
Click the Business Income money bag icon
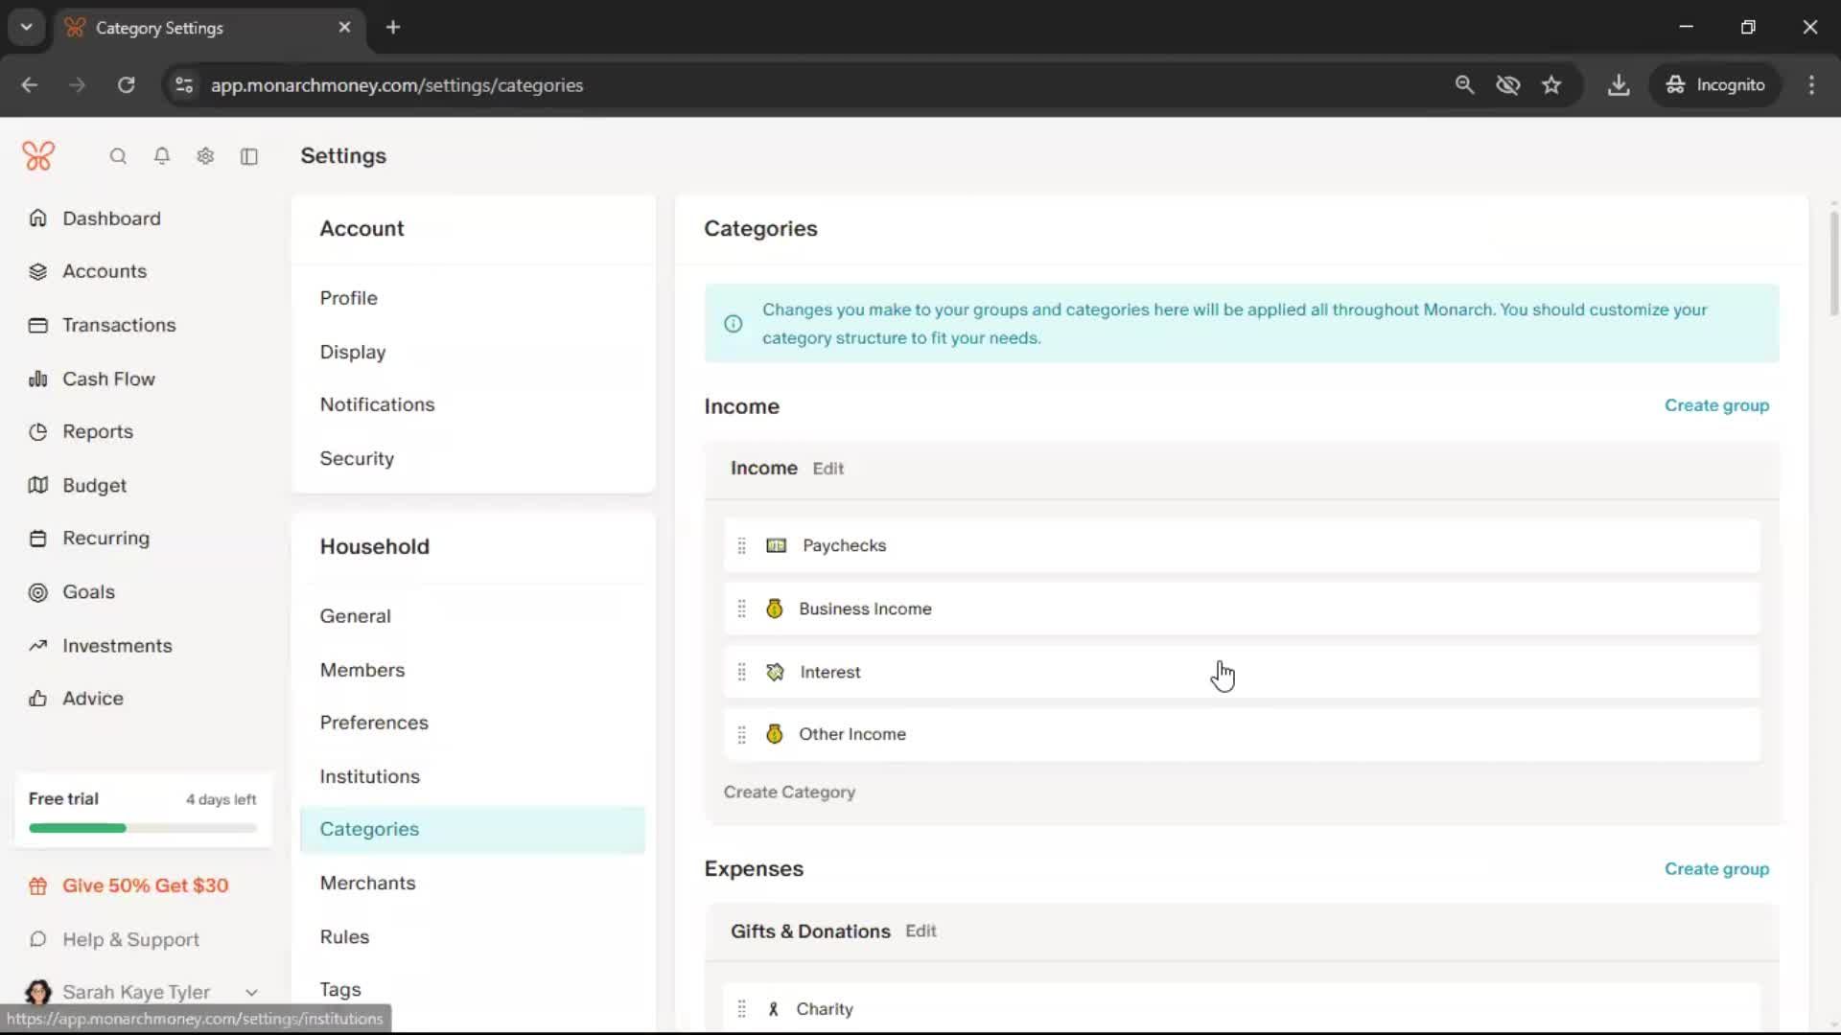click(775, 609)
